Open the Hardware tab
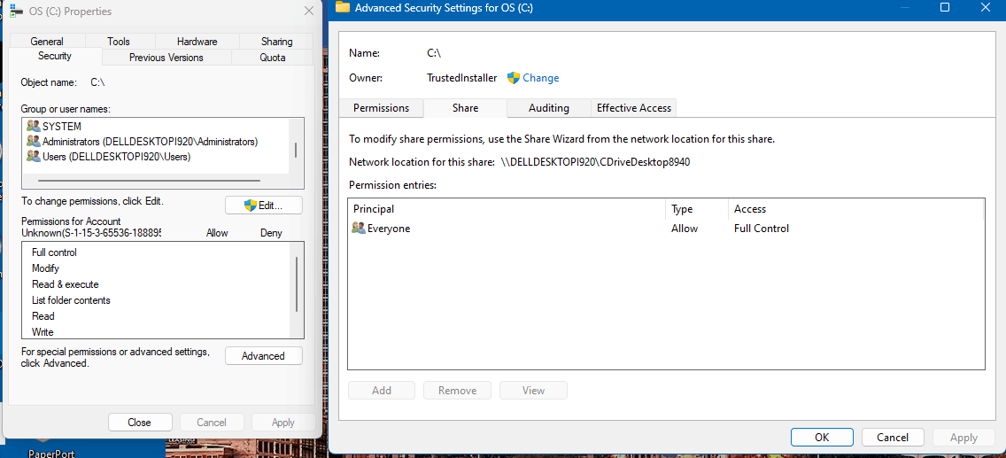The height and width of the screenshot is (458, 1006). [x=197, y=41]
